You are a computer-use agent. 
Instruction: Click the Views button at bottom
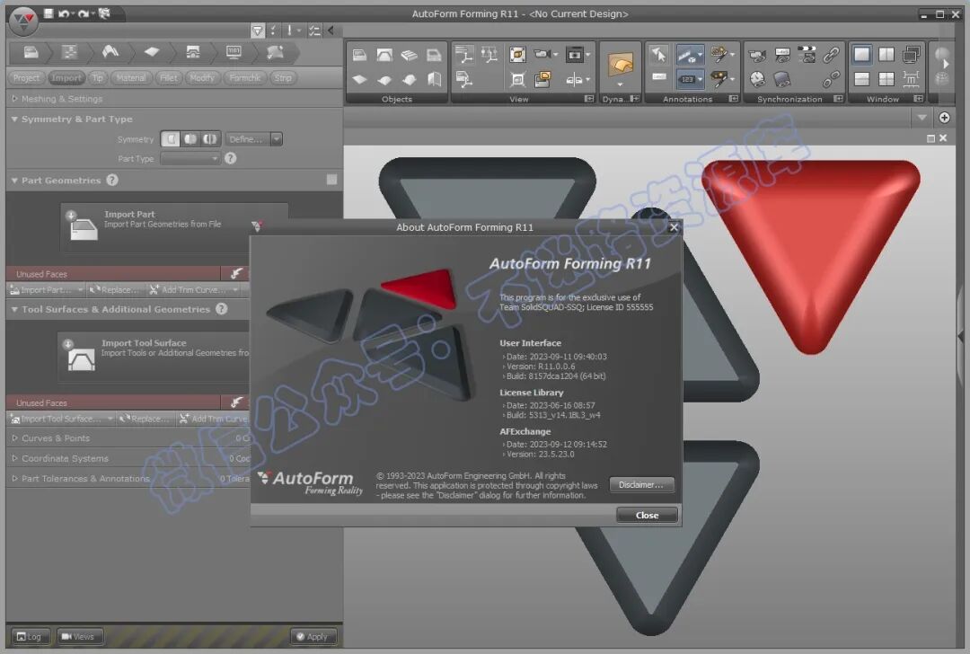pos(80,636)
